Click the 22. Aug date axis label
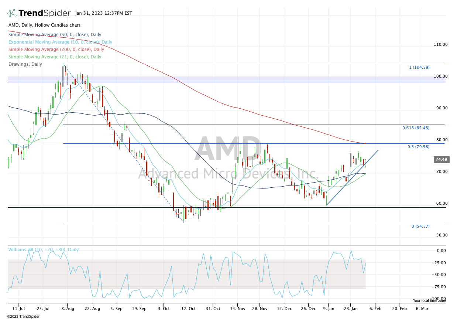Screen dimensions: 457x320 (92, 309)
